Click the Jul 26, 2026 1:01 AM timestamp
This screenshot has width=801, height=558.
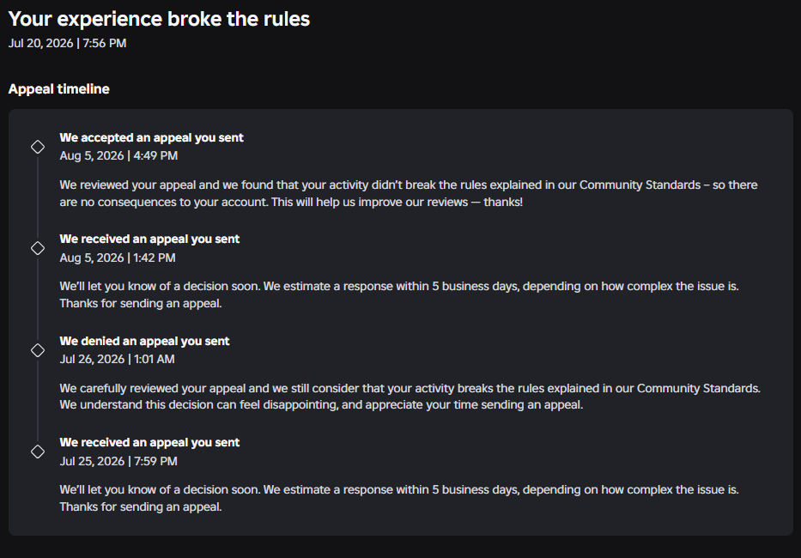(117, 359)
